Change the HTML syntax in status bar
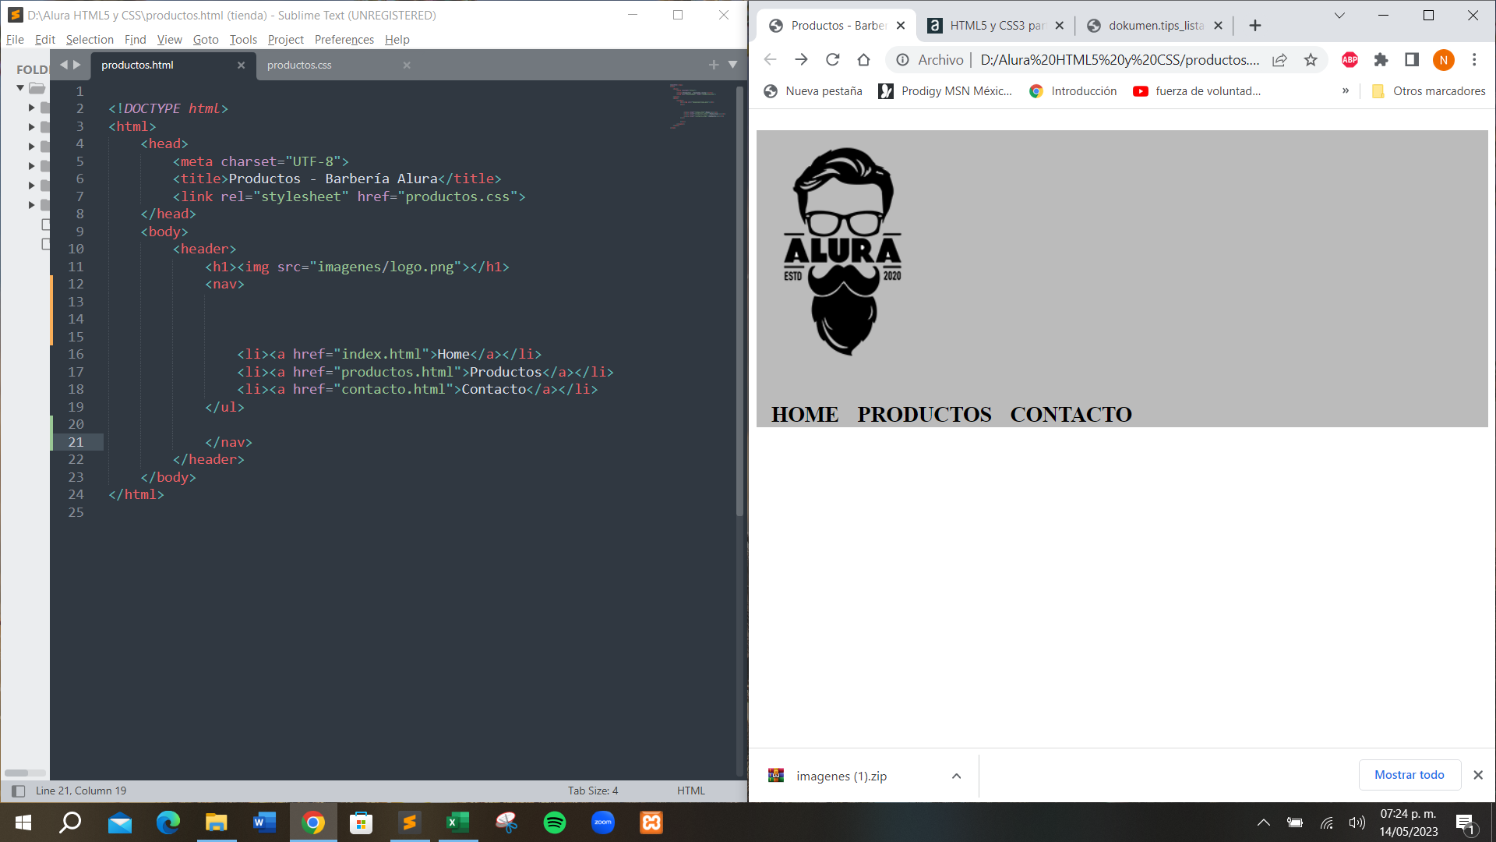 (690, 791)
